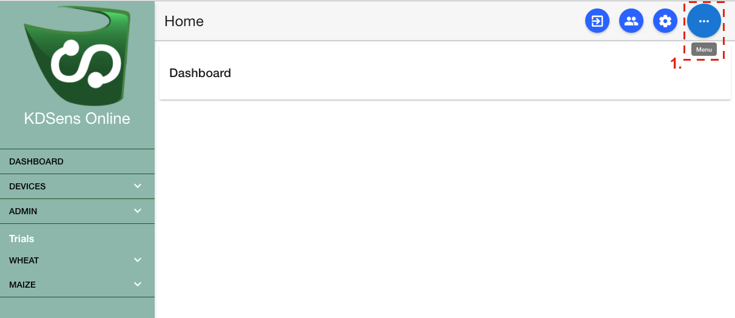
Task: Click the blue three-dots Menu button
Action: [x=703, y=21]
